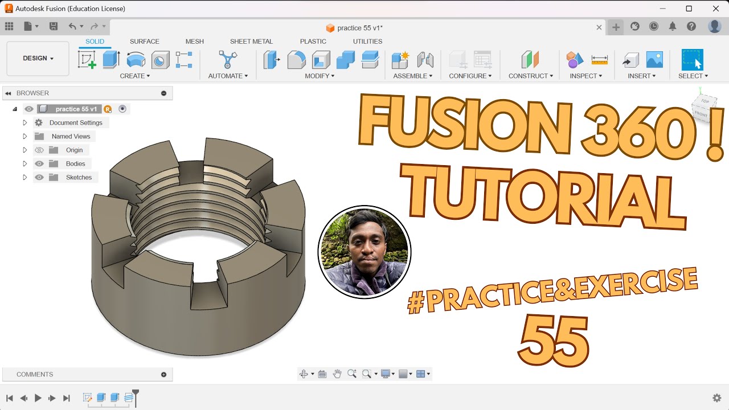
Task: Click the Zoom magnifier tool
Action: 352,374
